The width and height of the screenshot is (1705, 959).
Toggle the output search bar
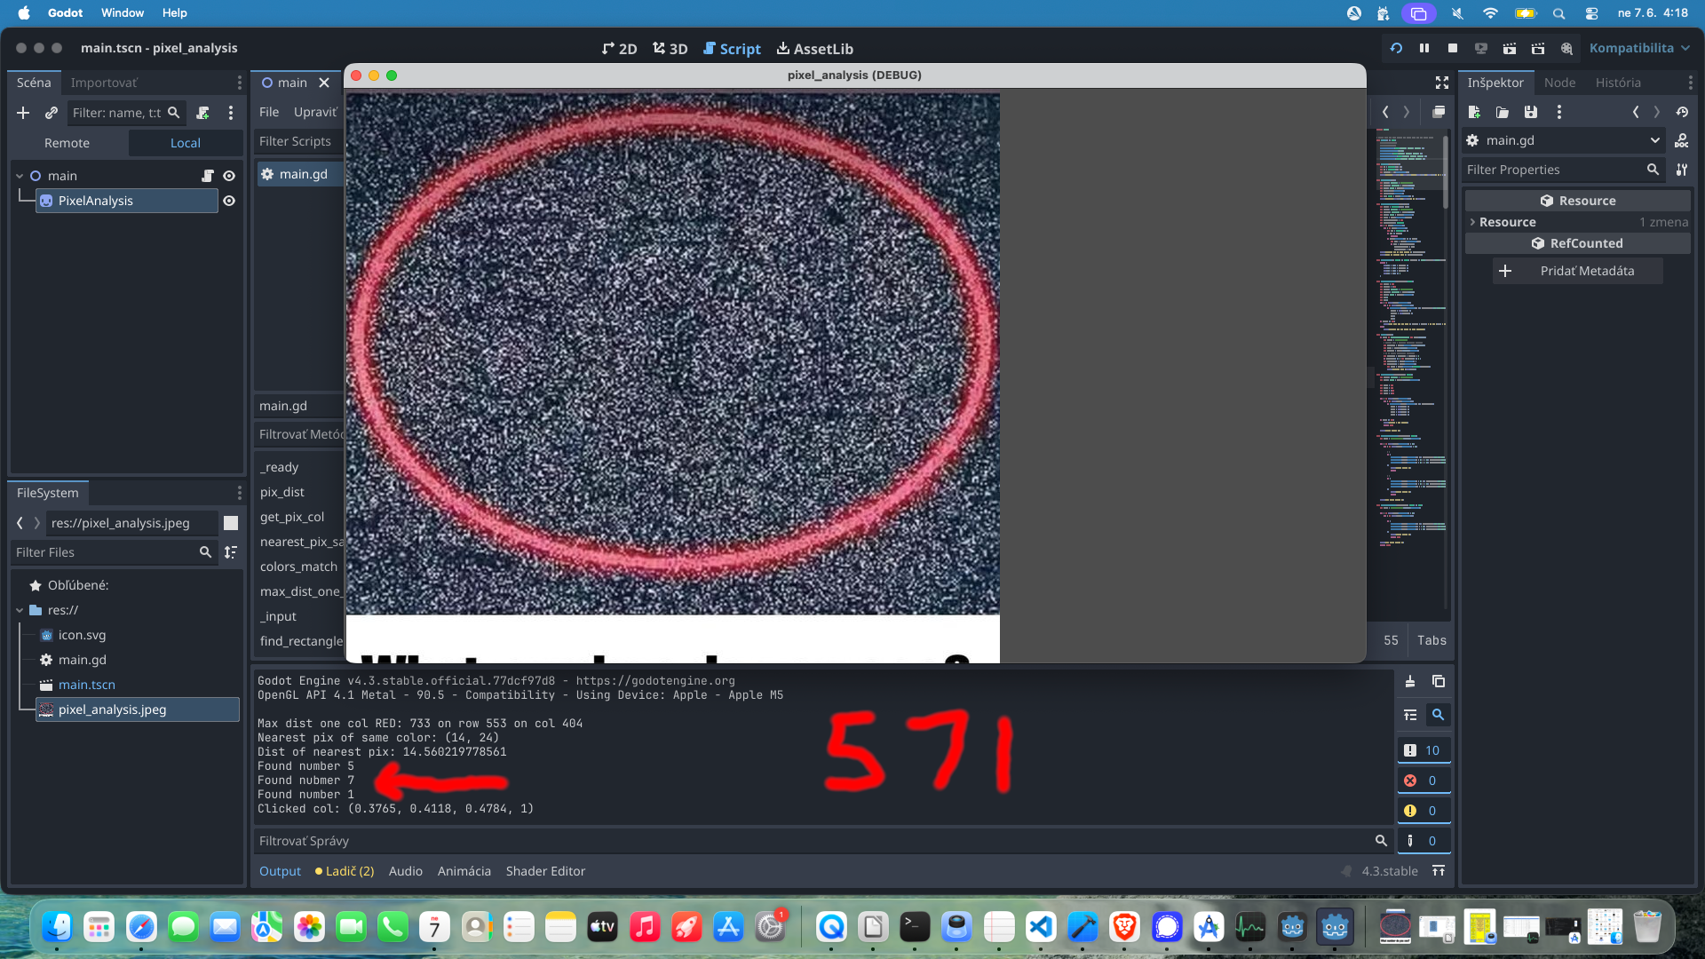[x=1438, y=715]
